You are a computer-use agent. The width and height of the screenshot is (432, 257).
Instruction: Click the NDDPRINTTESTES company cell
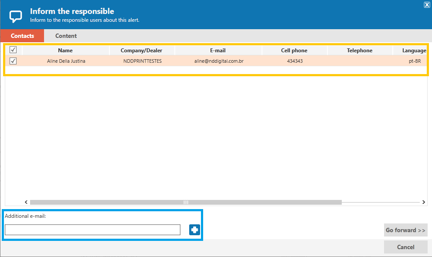tap(143, 61)
